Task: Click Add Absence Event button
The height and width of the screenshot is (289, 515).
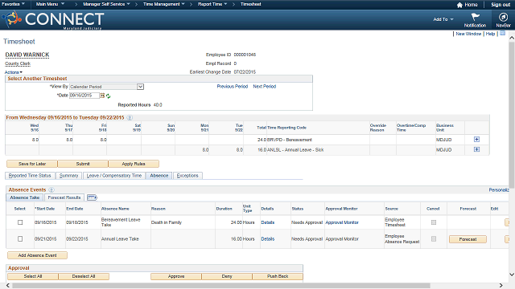Action: [38, 255]
